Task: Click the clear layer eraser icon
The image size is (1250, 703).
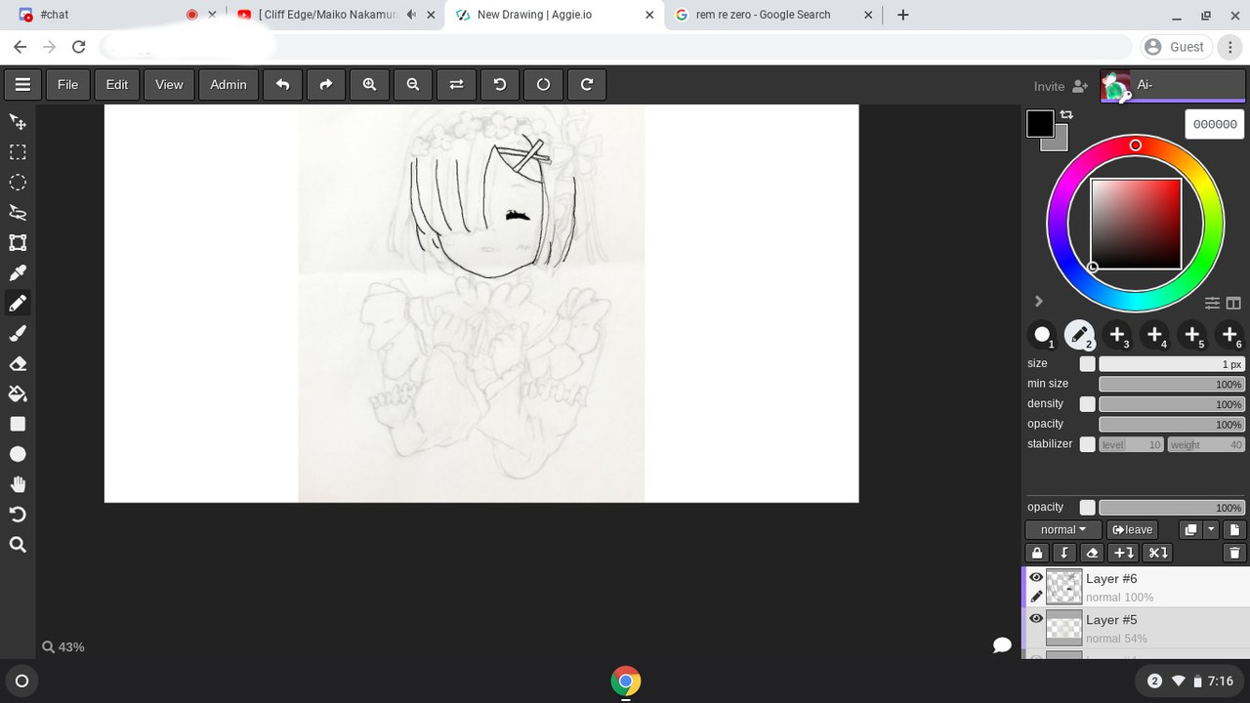Action: pyautogui.click(x=1092, y=553)
